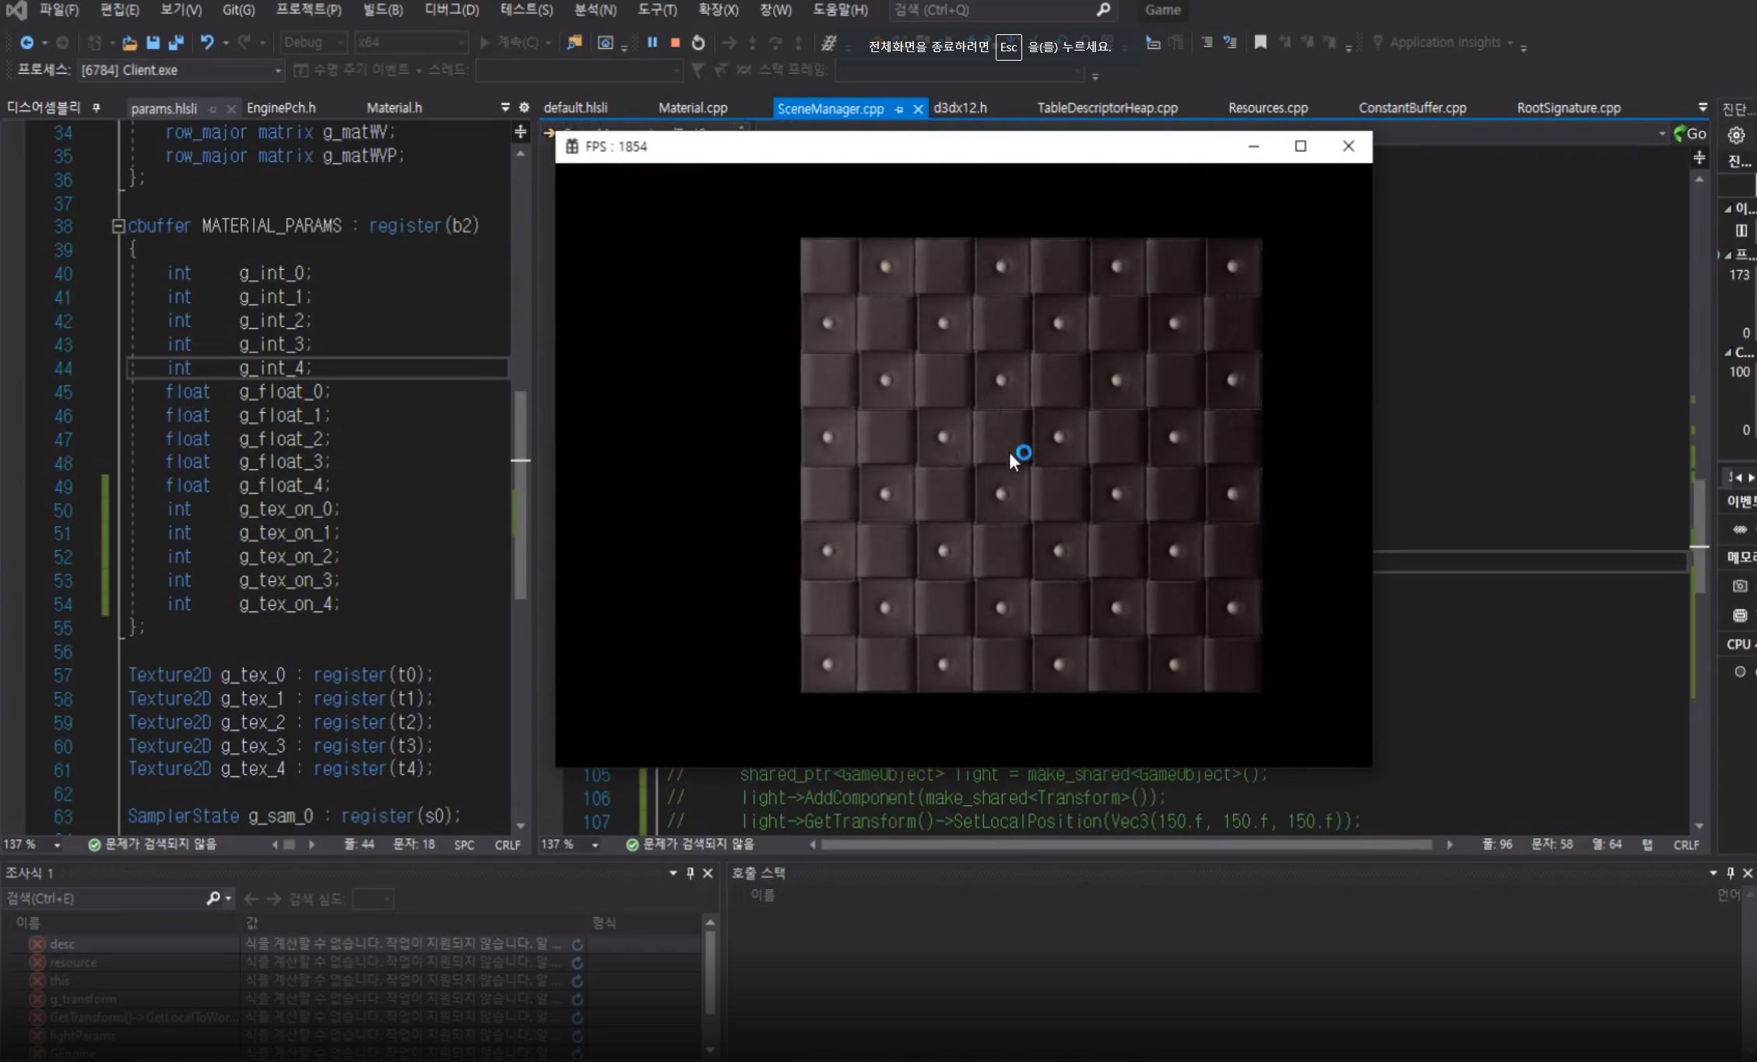Click the Break All (pause) debugging icon

pyautogui.click(x=652, y=43)
